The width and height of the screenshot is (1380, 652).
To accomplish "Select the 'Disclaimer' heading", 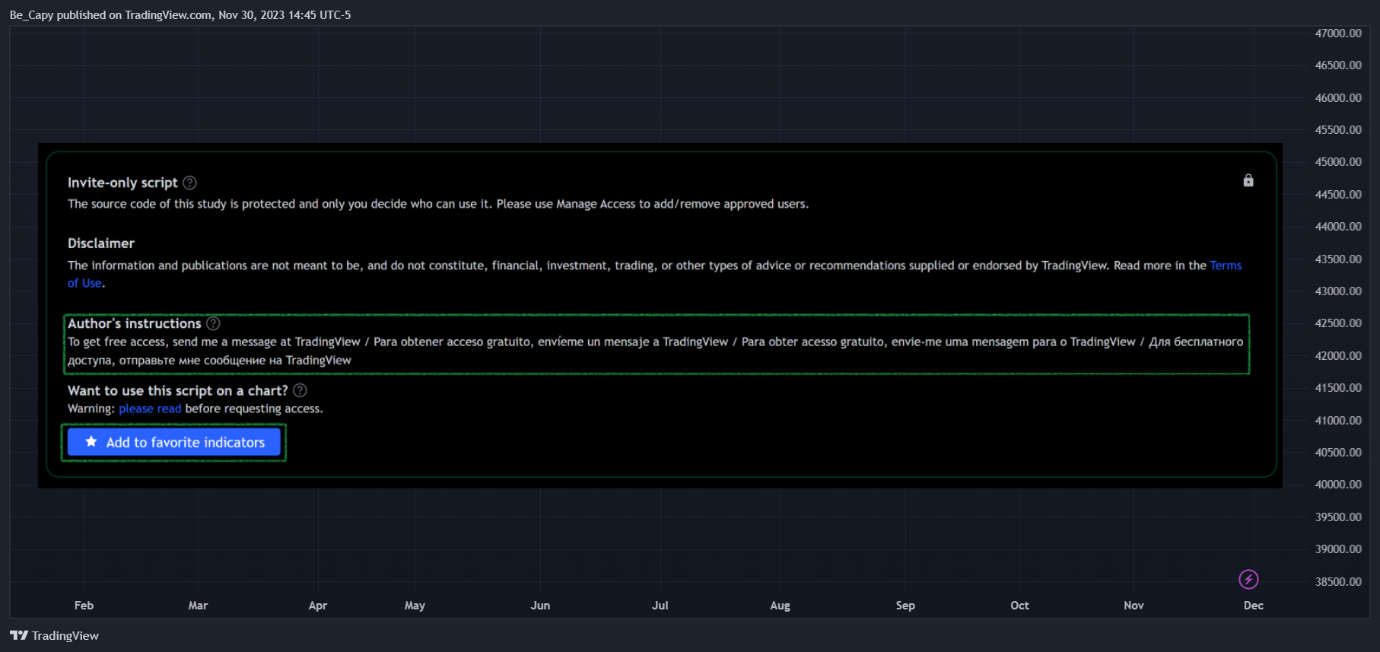I will [x=101, y=243].
